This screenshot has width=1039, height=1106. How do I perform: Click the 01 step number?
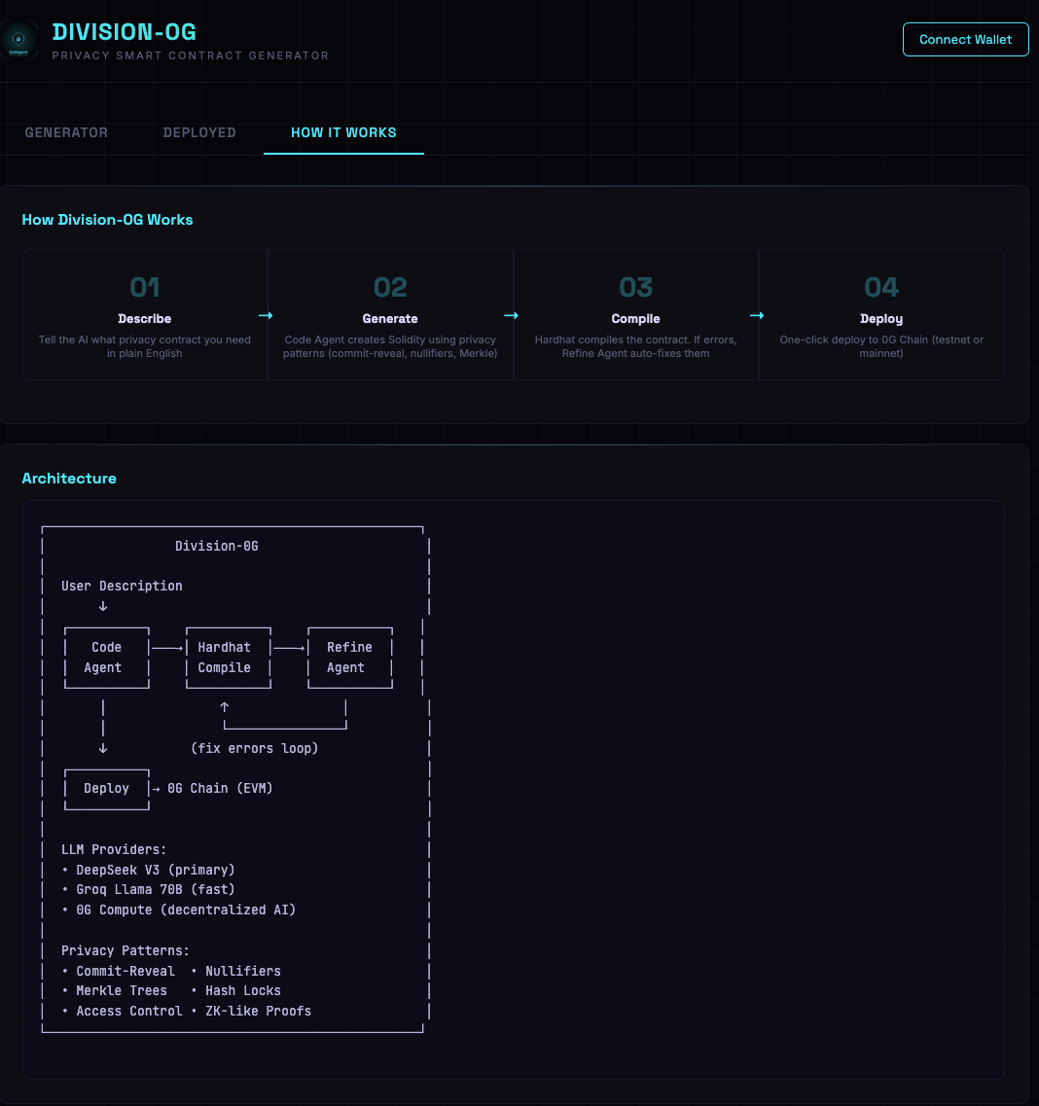point(145,287)
